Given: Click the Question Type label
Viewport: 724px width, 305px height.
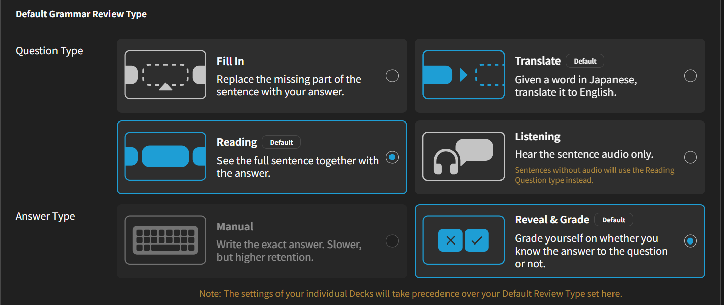Looking at the screenshot, I should click(49, 51).
